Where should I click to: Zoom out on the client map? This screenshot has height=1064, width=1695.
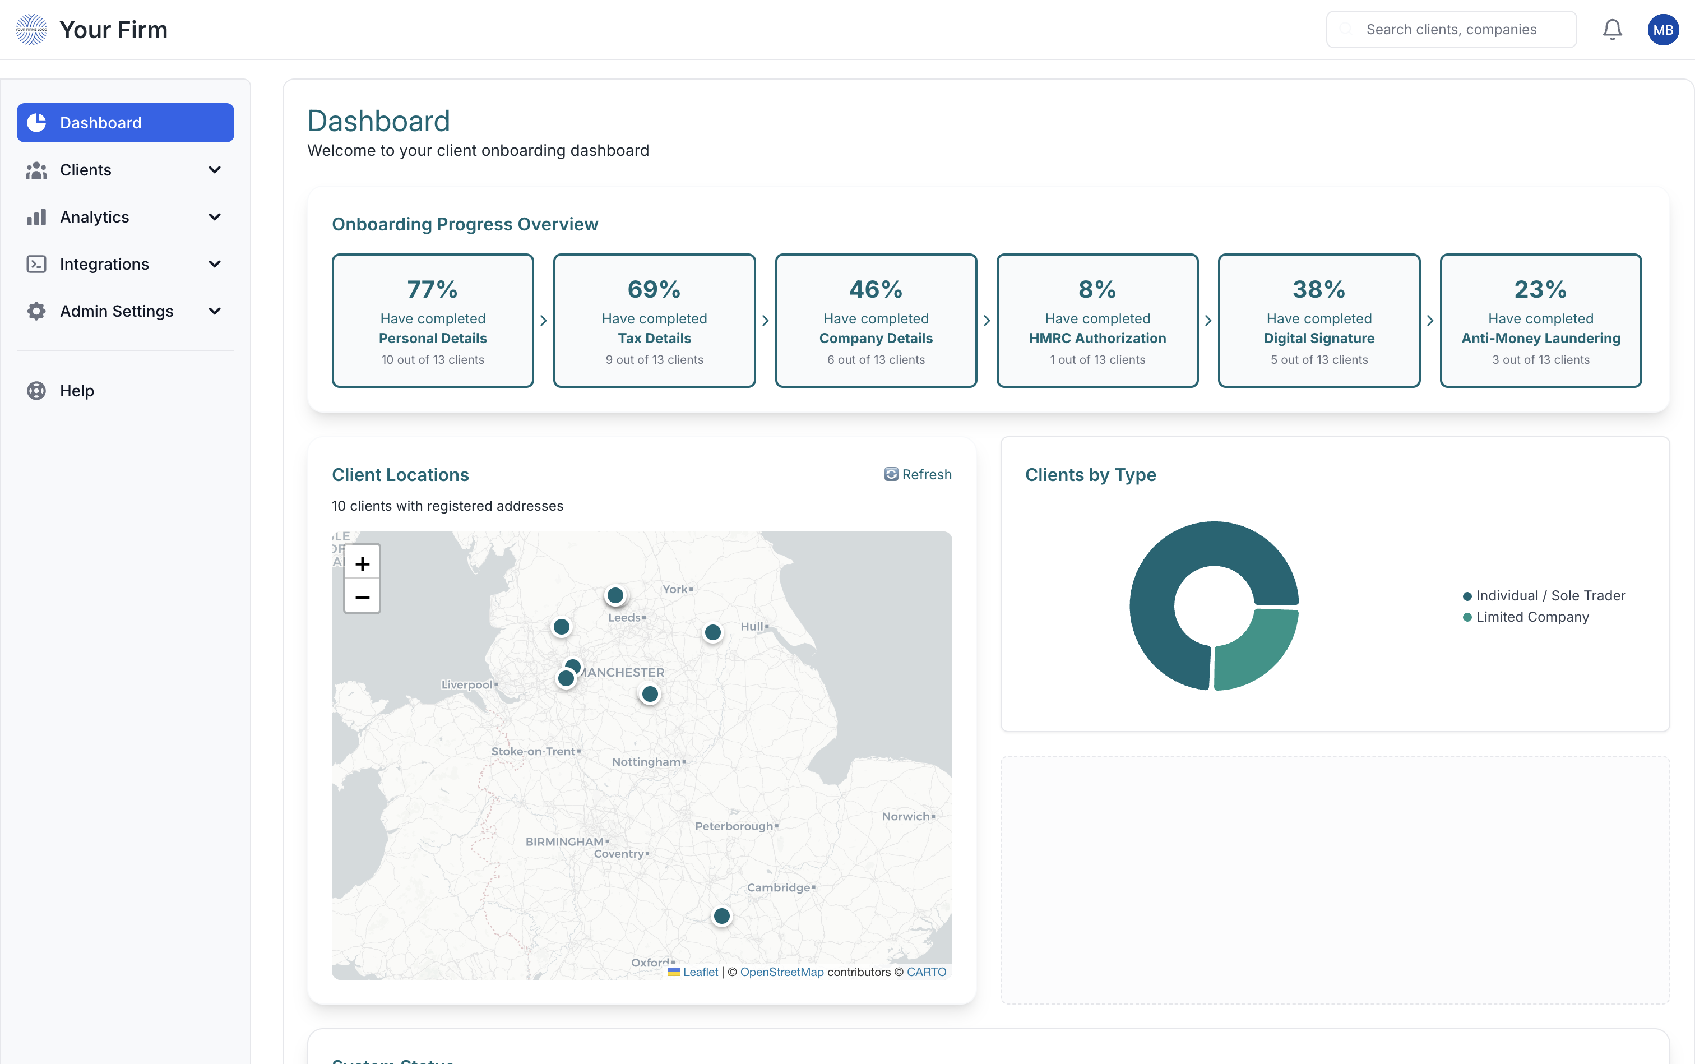(362, 598)
